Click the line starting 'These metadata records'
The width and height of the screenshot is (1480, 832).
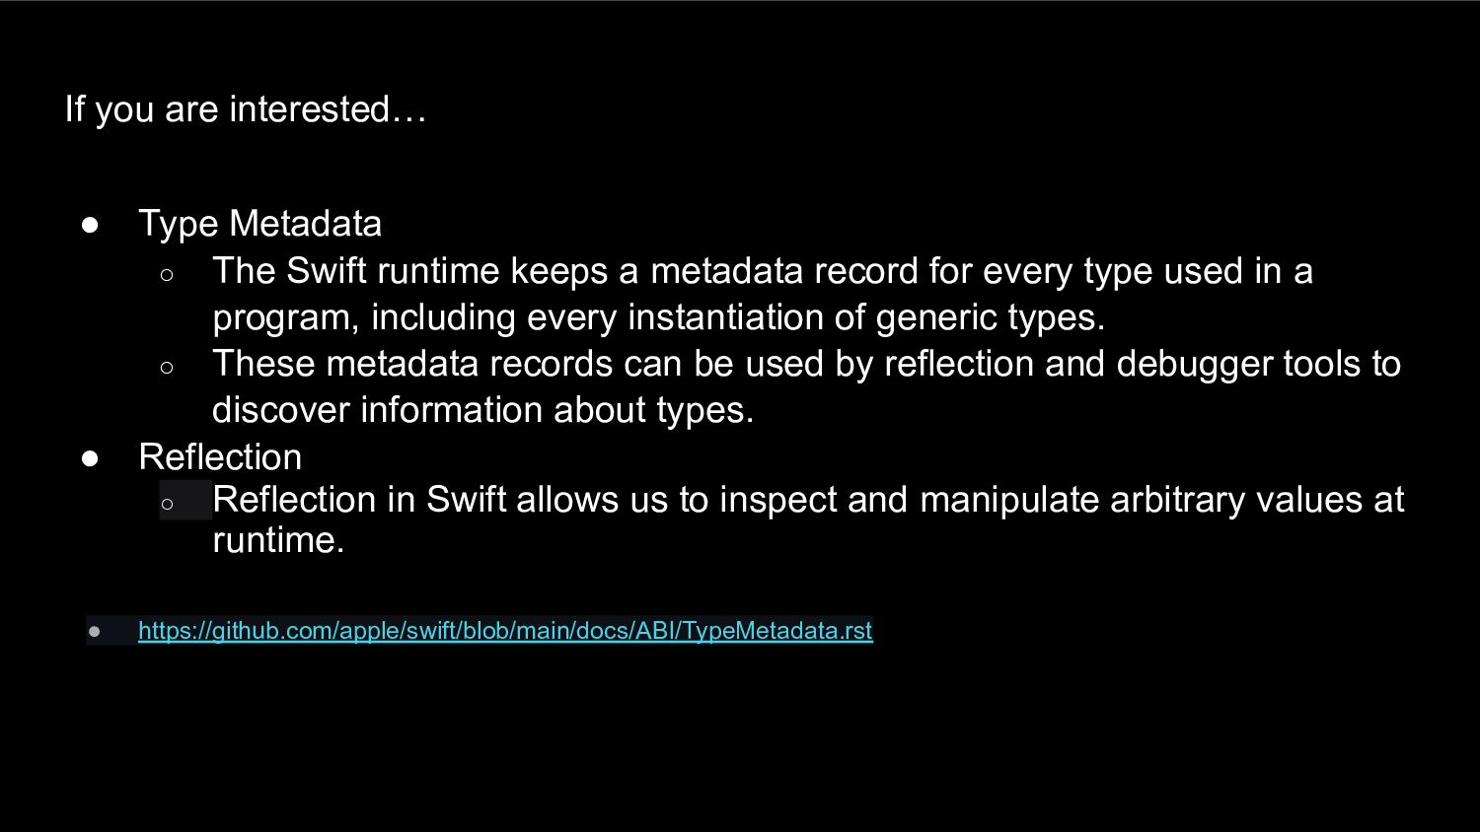[x=807, y=364]
